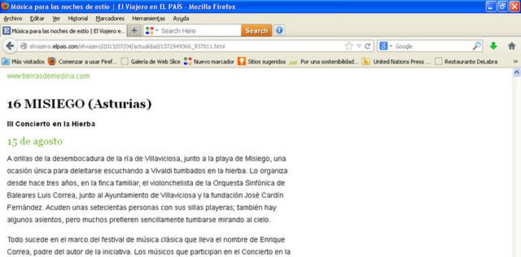Click the scrollbar up arrow
Image resolution: width=521 pixels, height=257 pixels.
click(517, 72)
